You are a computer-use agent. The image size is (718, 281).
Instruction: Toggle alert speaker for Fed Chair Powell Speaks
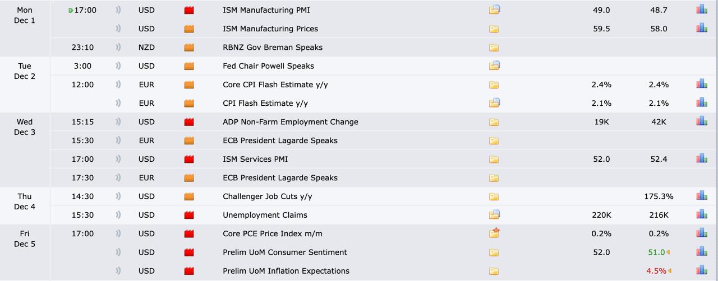(x=118, y=66)
